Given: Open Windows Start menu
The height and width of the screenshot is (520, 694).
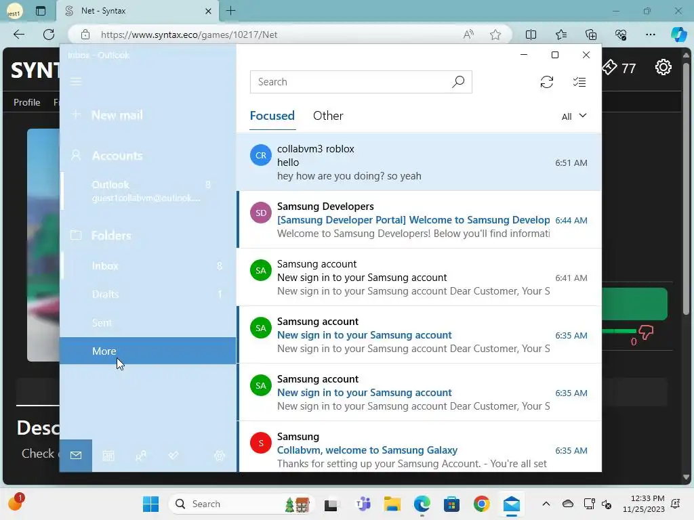Looking at the screenshot, I should click(150, 504).
